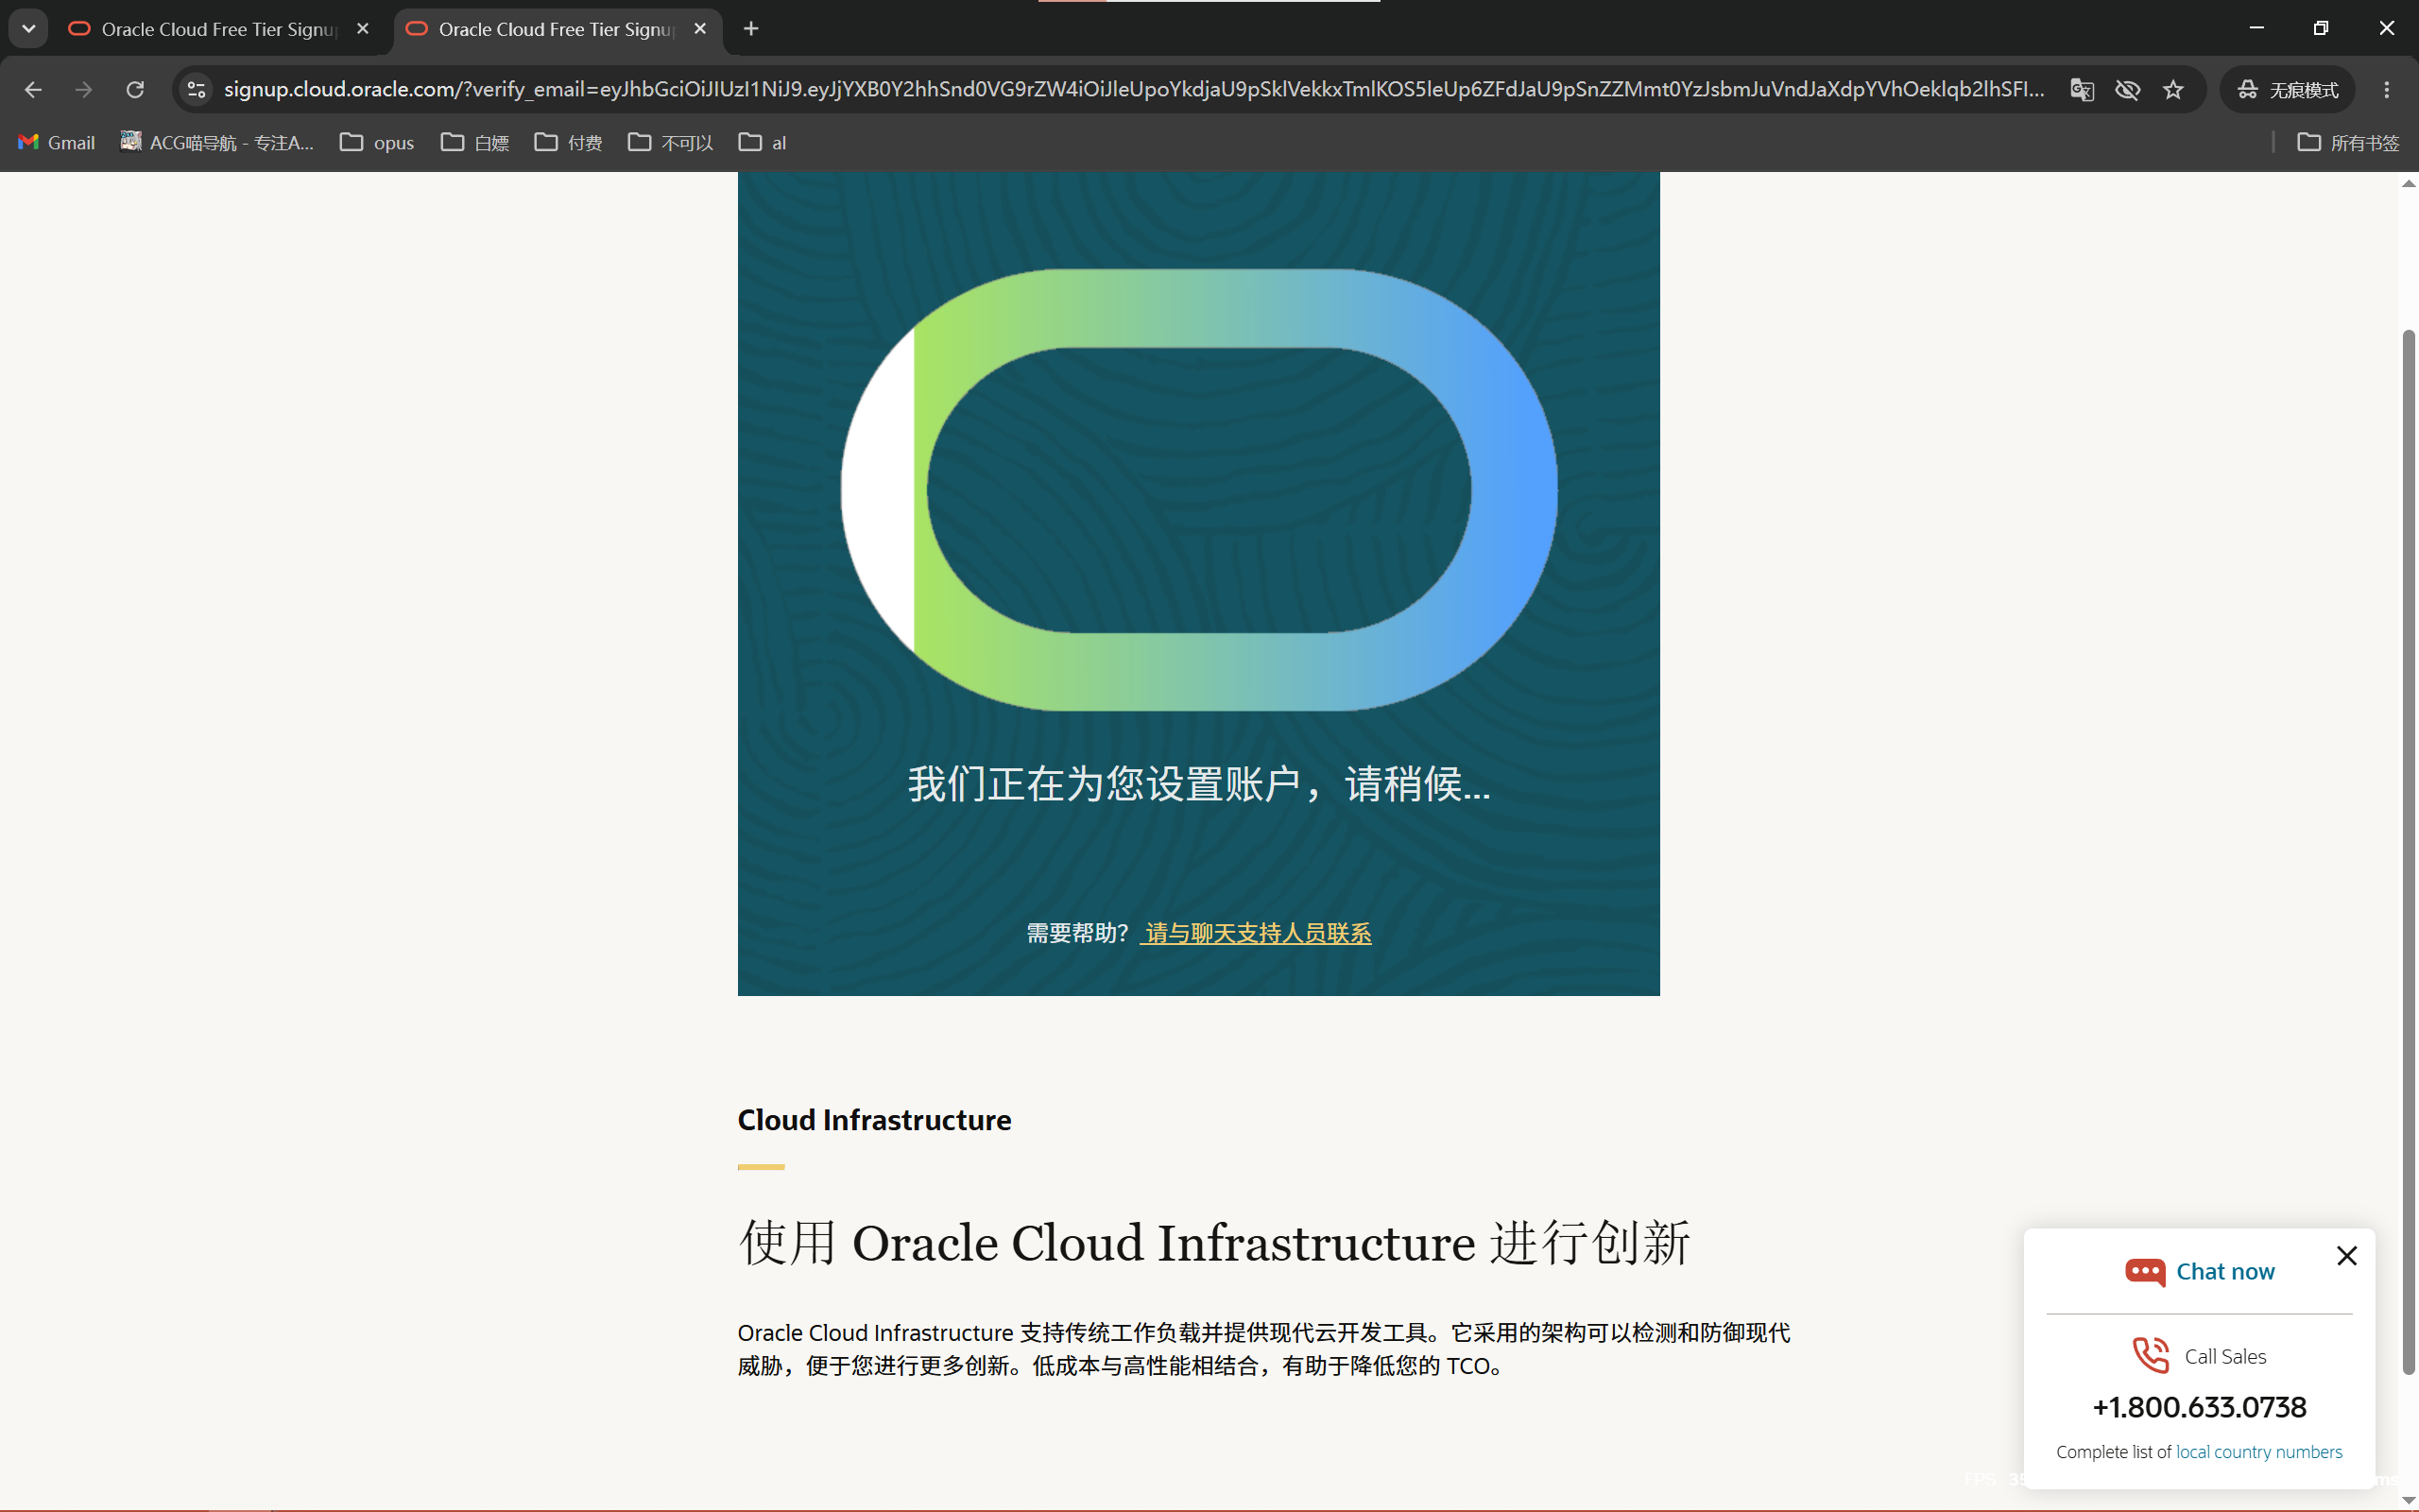The image size is (2419, 1512).
Task: Open a new browser tab
Action: 752,29
